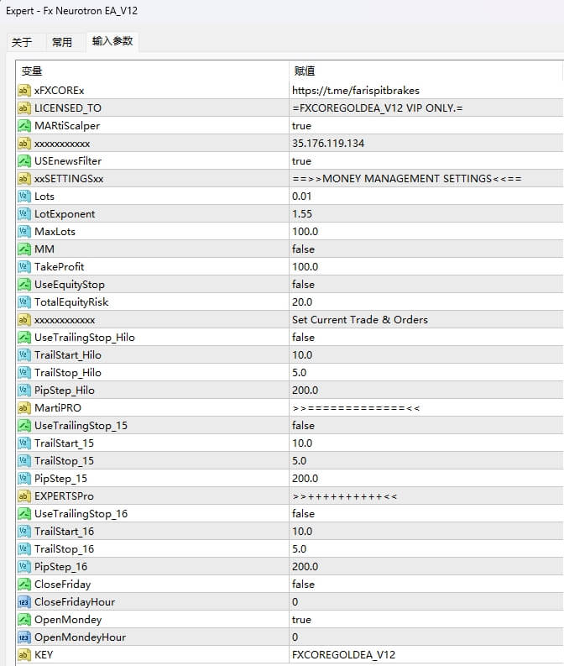The width and height of the screenshot is (564, 666).
Task: Select the UseEquityStop false value
Action: pyautogui.click(x=303, y=285)
